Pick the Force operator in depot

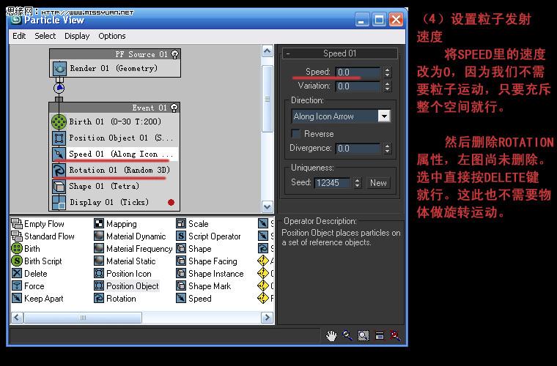point(28,286)
